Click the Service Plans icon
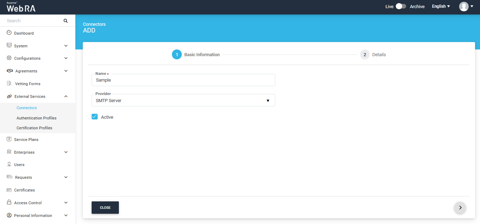480x224 pixels. pyautogui.click(x=9, y=139)
